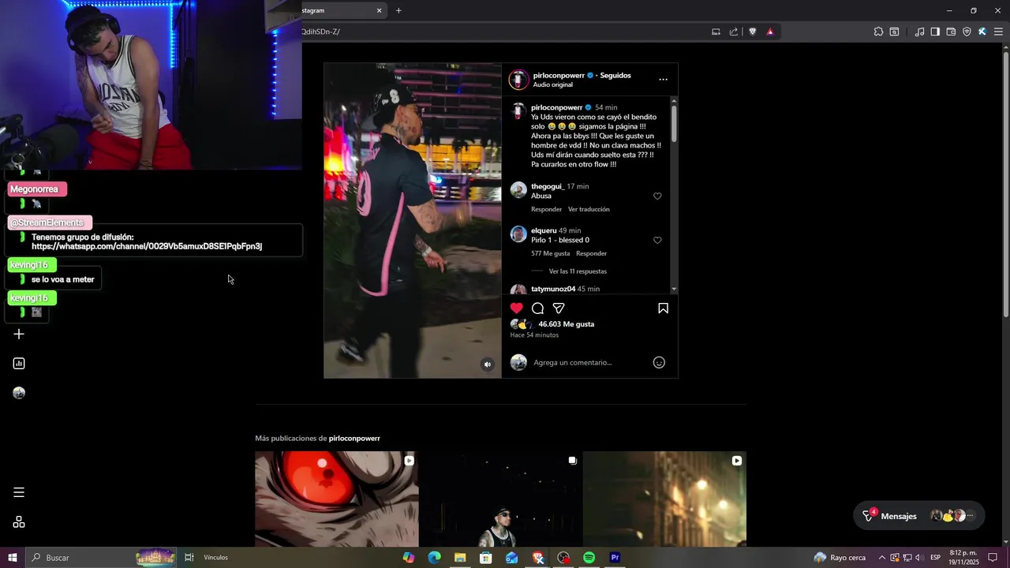Screen dimensions: 1010x568
Task: Open '577 Me gusta' on elqueru comment
Action: (x=550, y=253)
